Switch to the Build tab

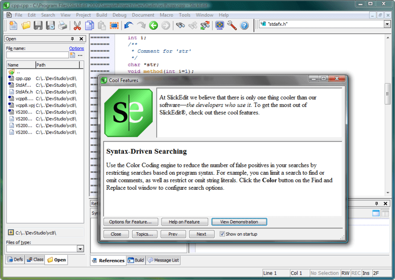pyautogui.click(x=136, y=260)
